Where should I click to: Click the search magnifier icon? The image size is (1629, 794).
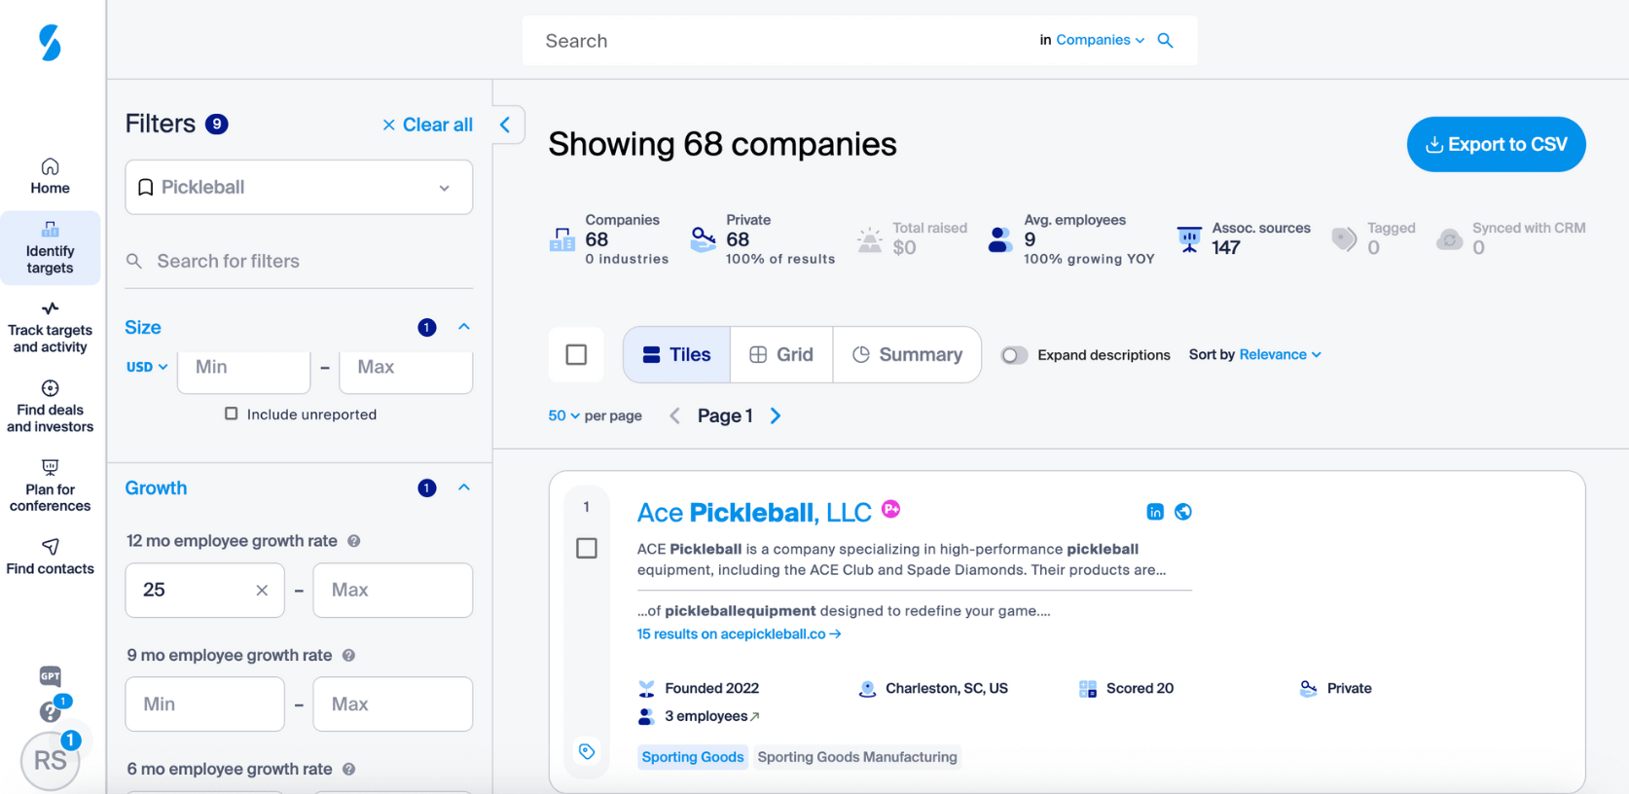click(1166, 41)
